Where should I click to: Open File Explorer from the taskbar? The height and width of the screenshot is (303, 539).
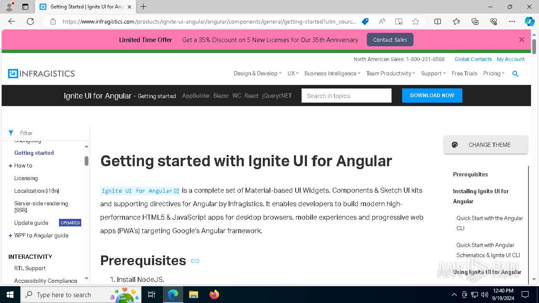pos(193,295)
